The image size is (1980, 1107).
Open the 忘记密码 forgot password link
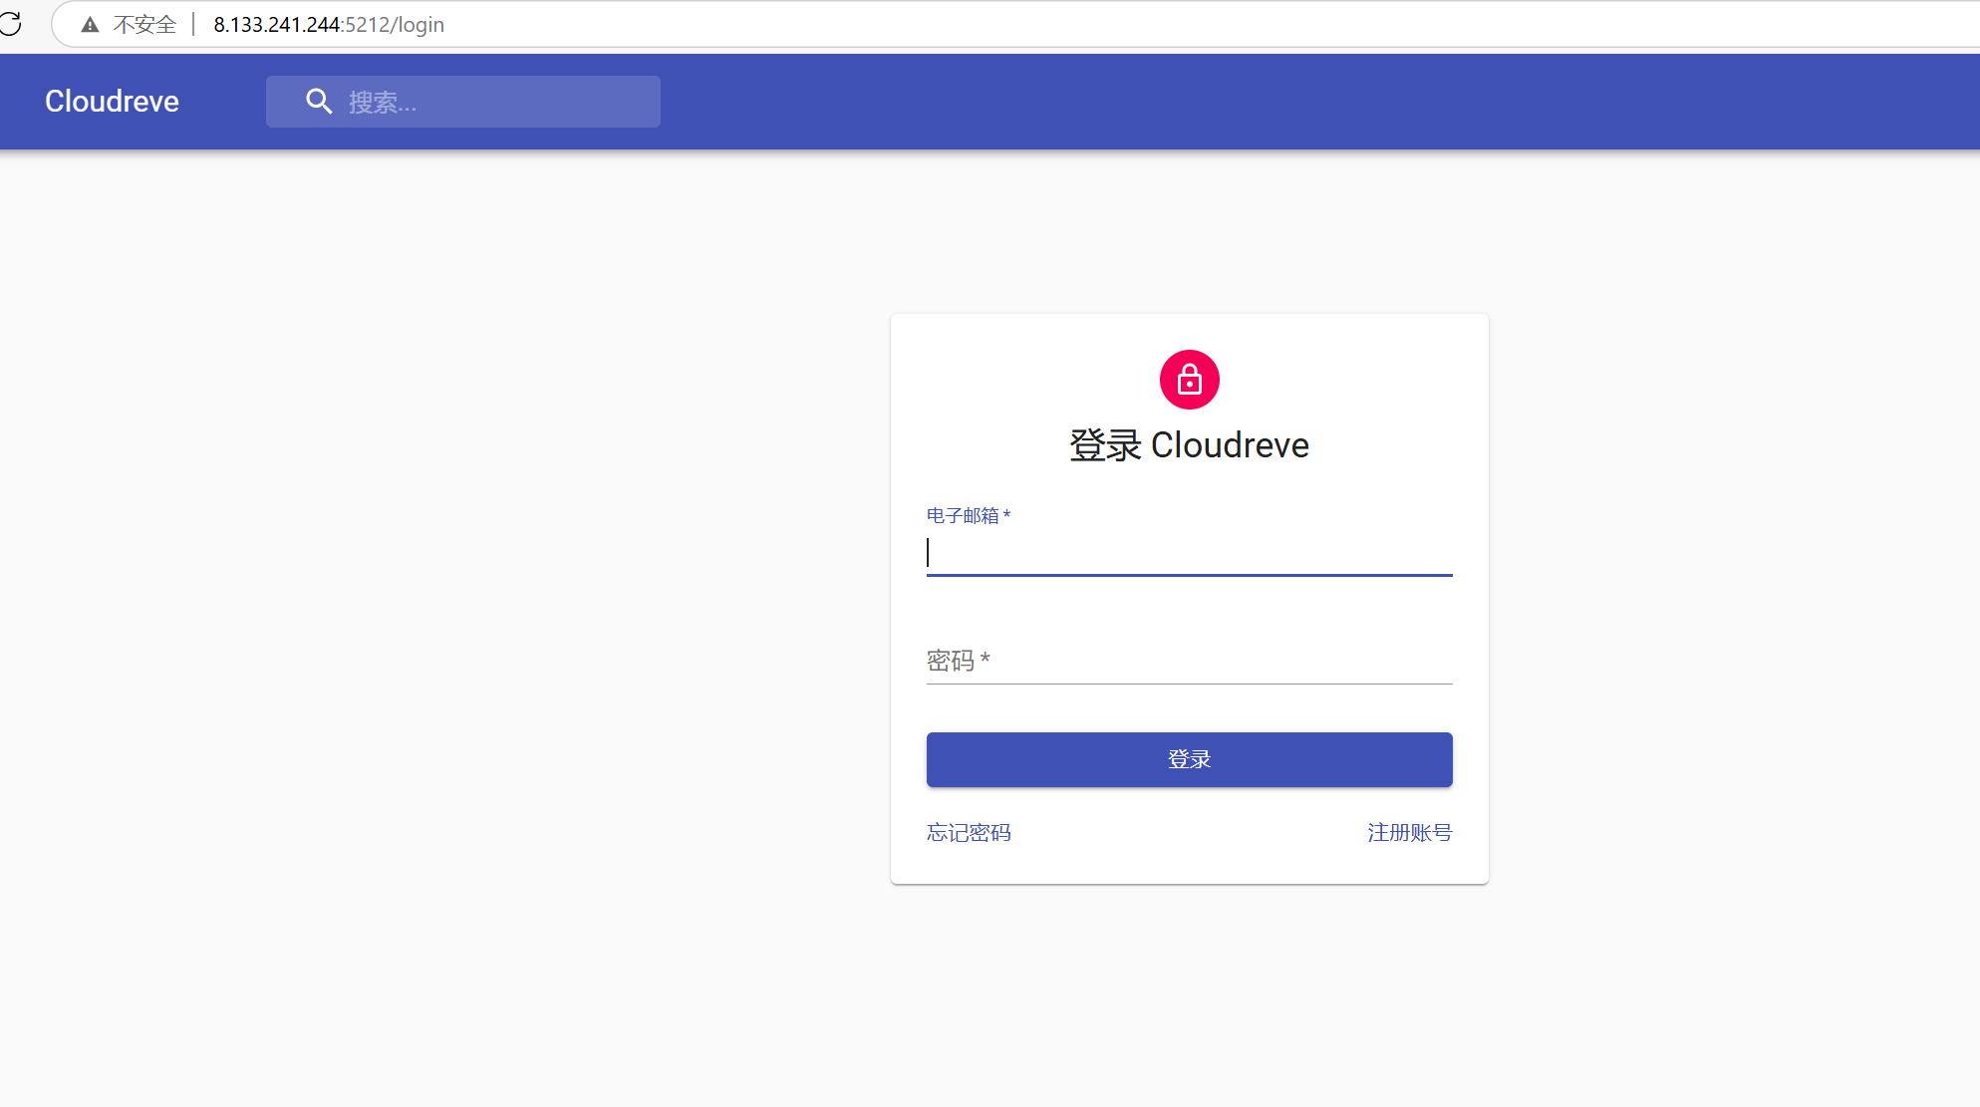click(x=969, y=832)
